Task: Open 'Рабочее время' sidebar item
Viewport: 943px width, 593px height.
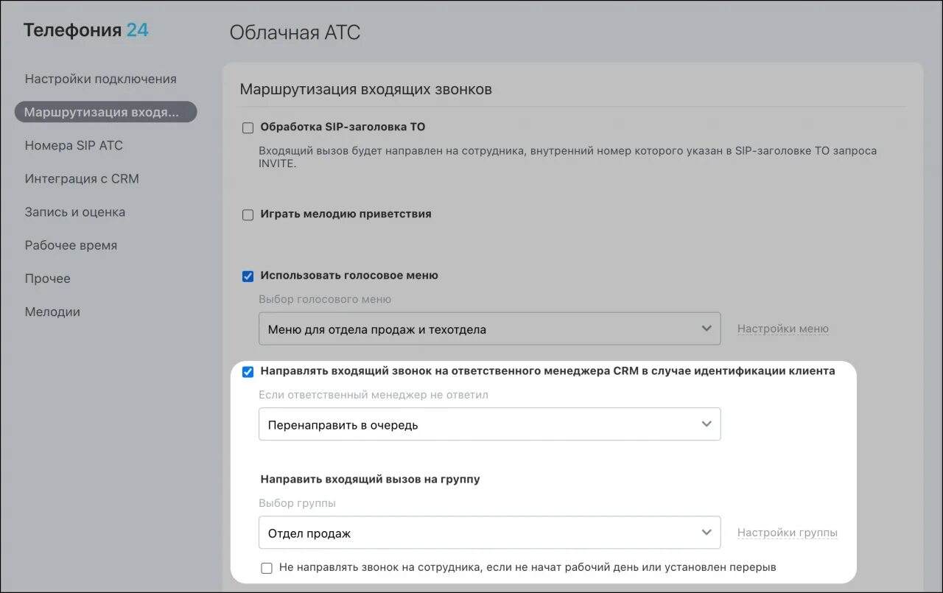Action: point(71,245)
